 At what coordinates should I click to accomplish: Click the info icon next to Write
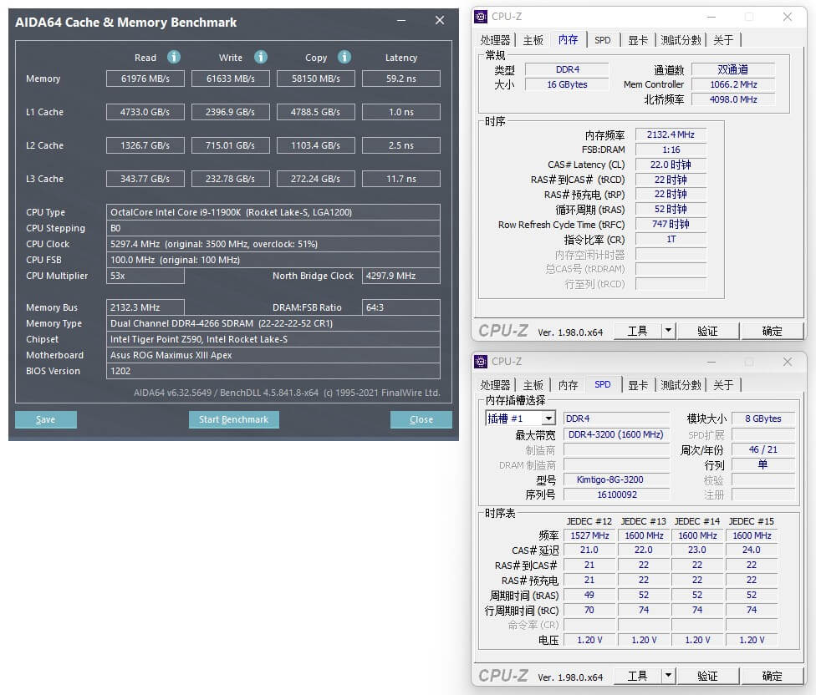coord(261,57)
